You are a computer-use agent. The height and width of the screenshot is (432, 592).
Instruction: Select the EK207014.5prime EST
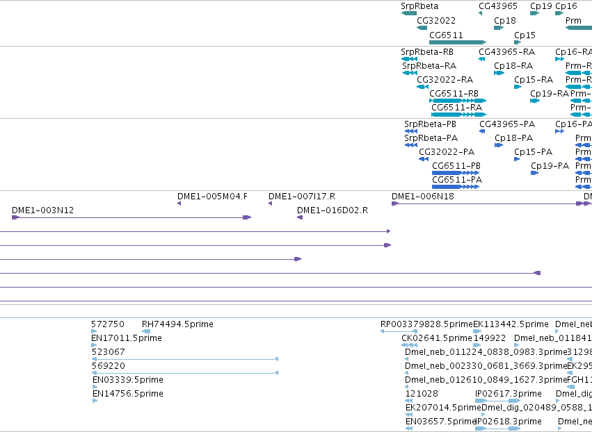409,415
